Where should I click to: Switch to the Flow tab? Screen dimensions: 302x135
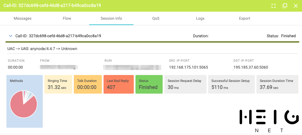(x=67, y=18)
